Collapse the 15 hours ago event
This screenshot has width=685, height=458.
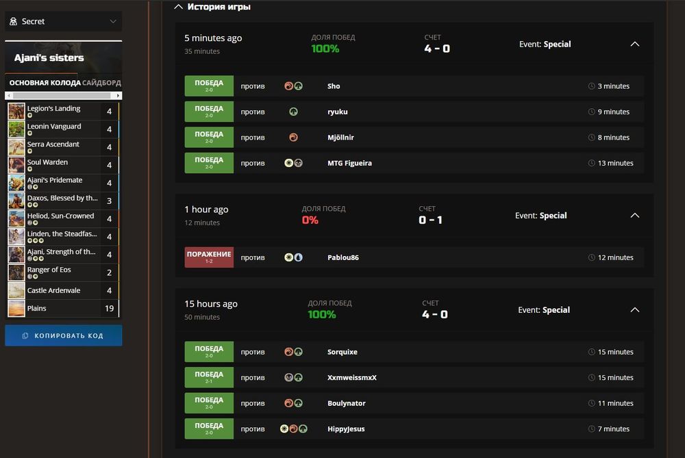tap(634, 310)
